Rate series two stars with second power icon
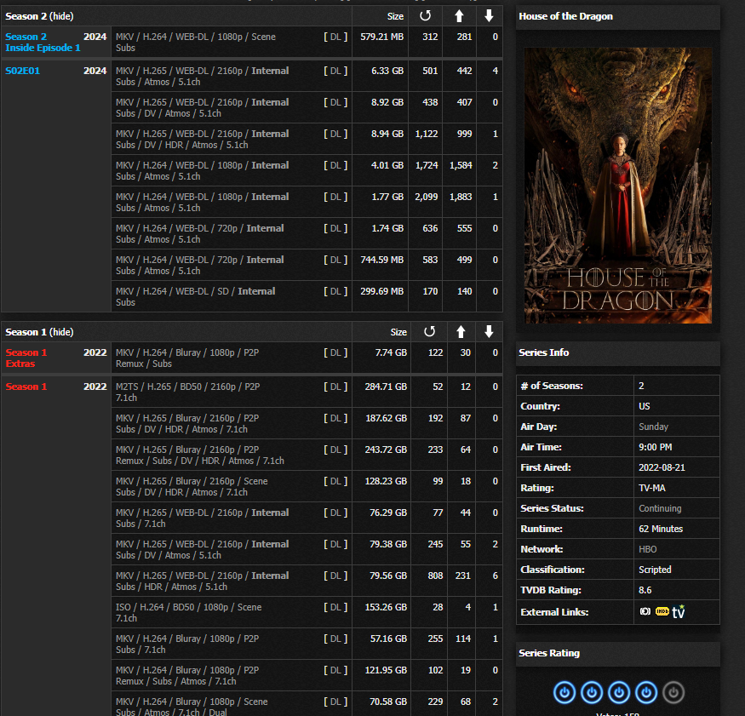The height and width of the screenshot is (716, 745). click(592, 692)
